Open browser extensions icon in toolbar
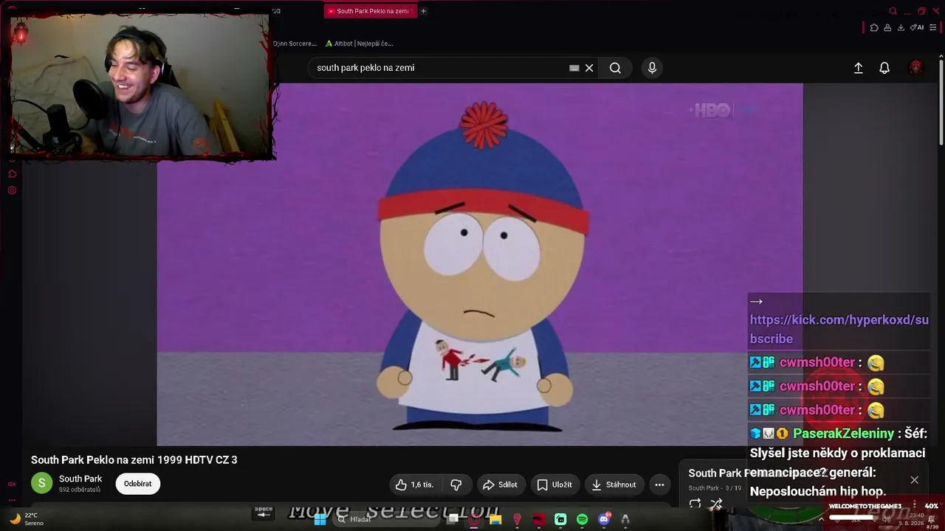This screenshot has width=945, height=531. (874, 27)
